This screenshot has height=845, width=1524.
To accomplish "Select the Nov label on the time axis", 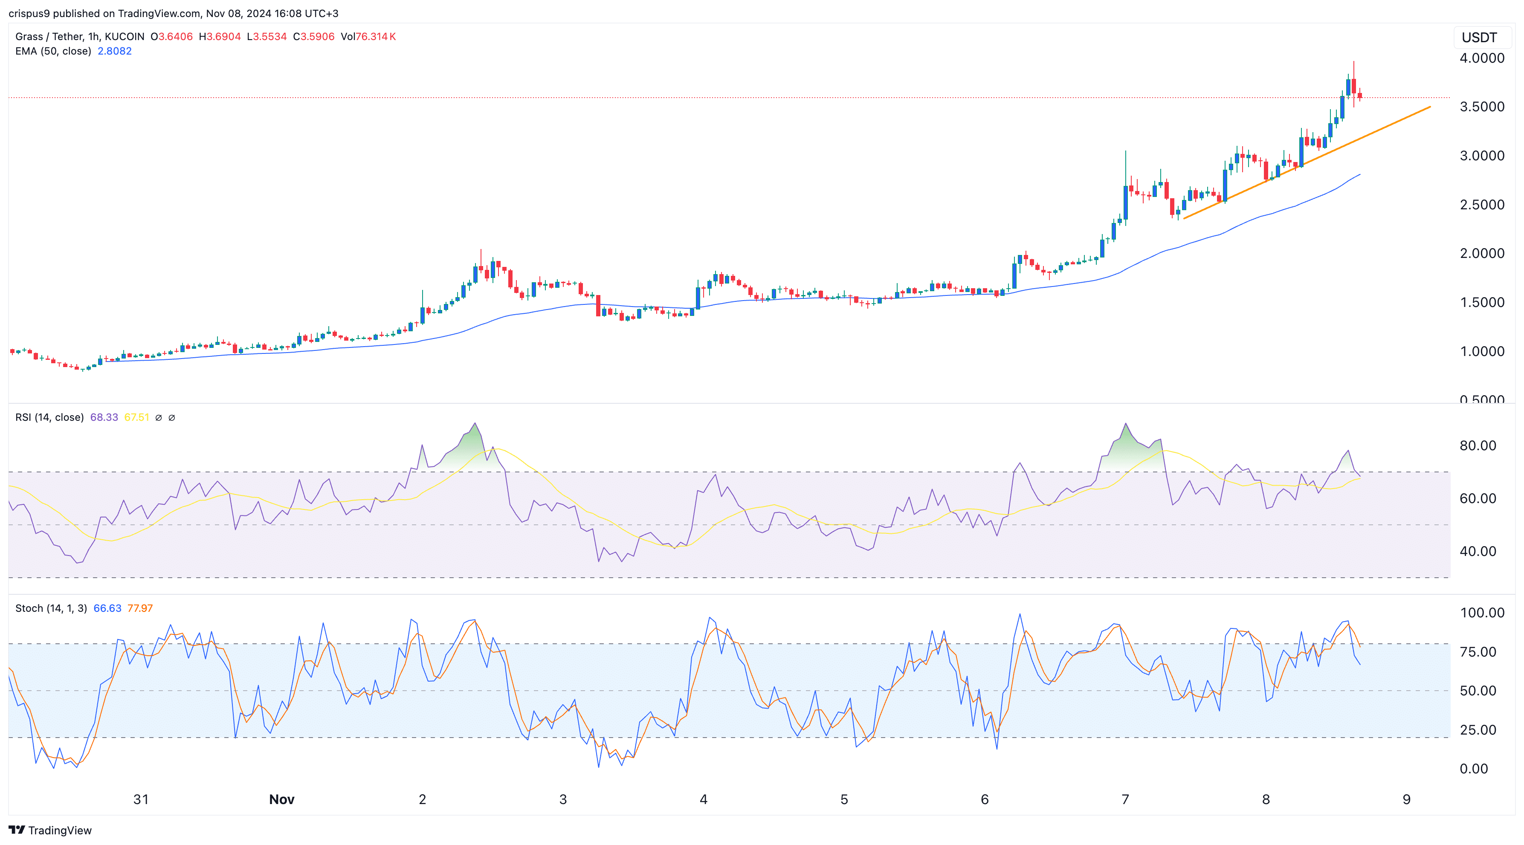I will coord(282,799).
